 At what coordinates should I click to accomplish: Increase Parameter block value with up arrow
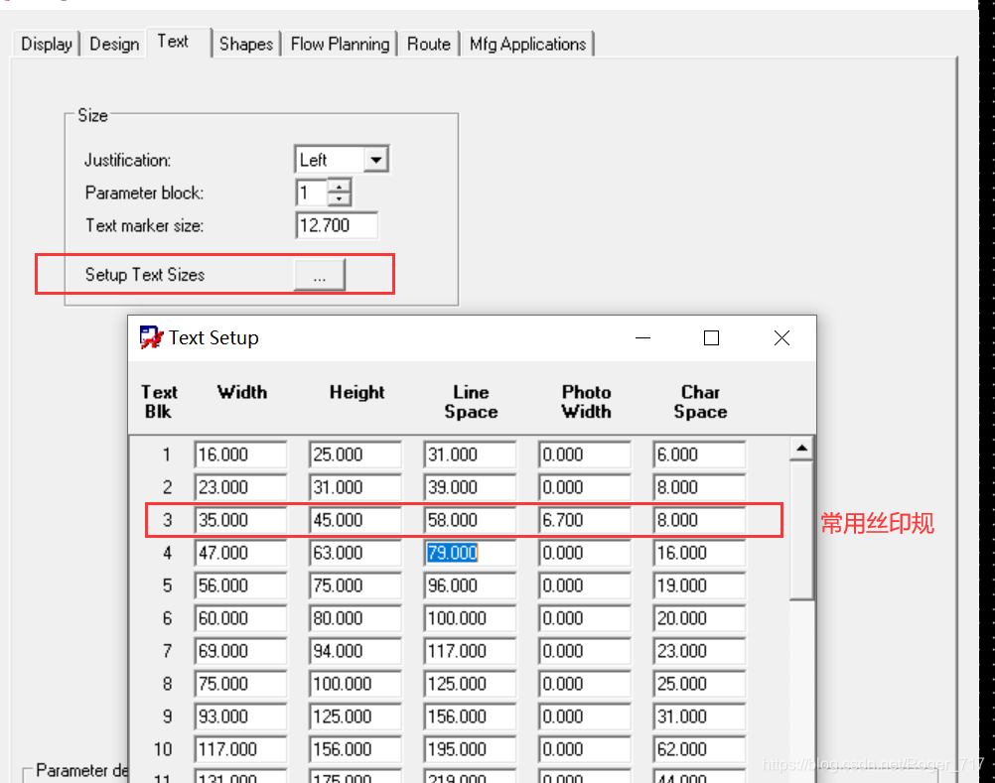(x=340, y=187)
